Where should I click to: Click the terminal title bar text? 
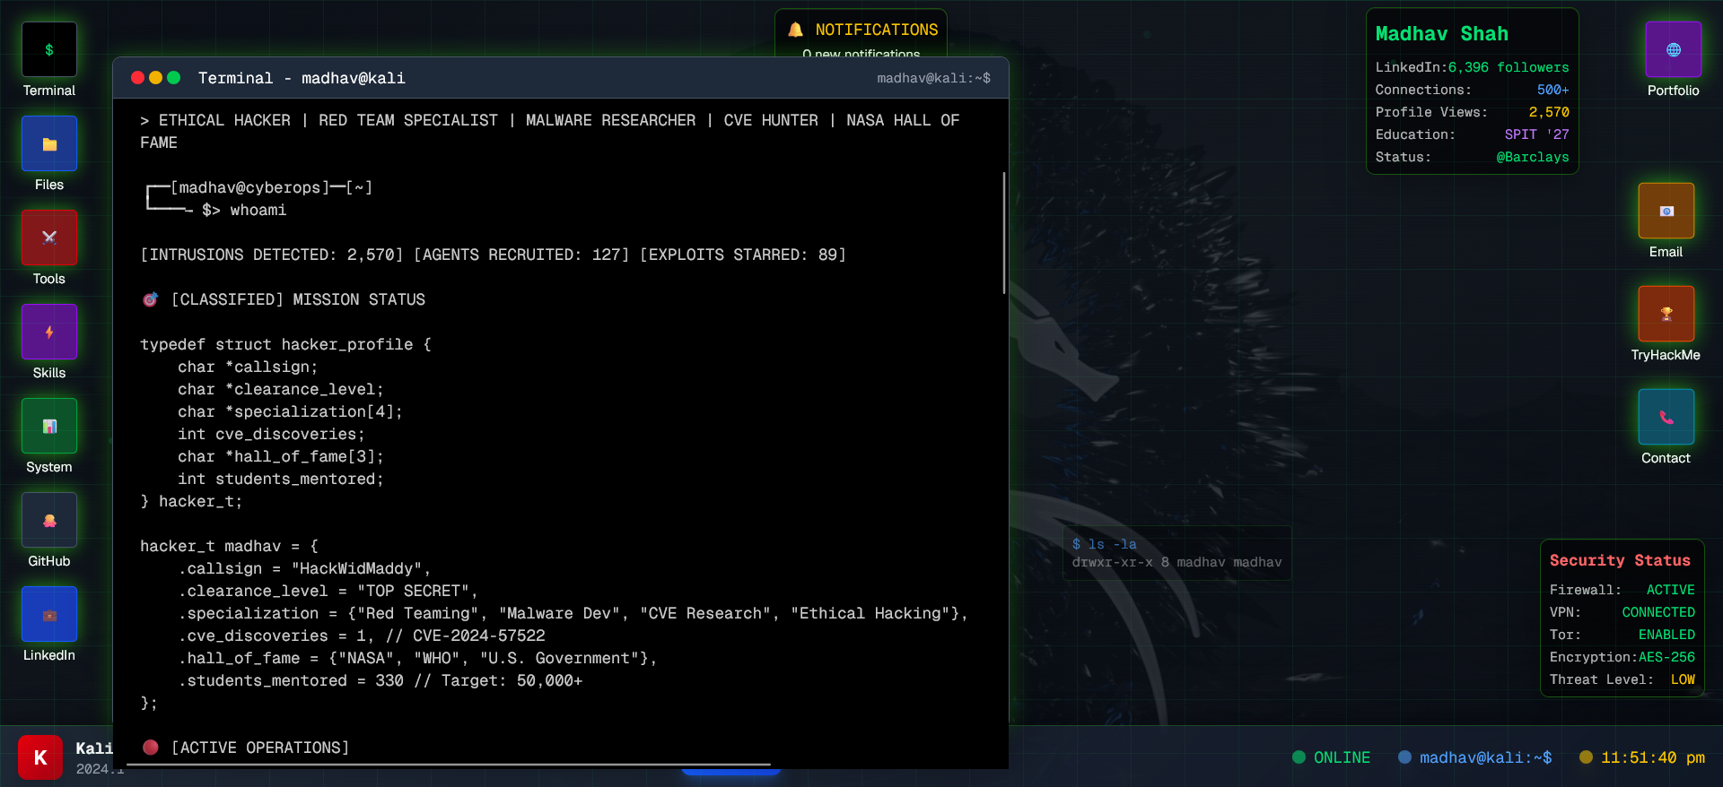tap(302, 78)
